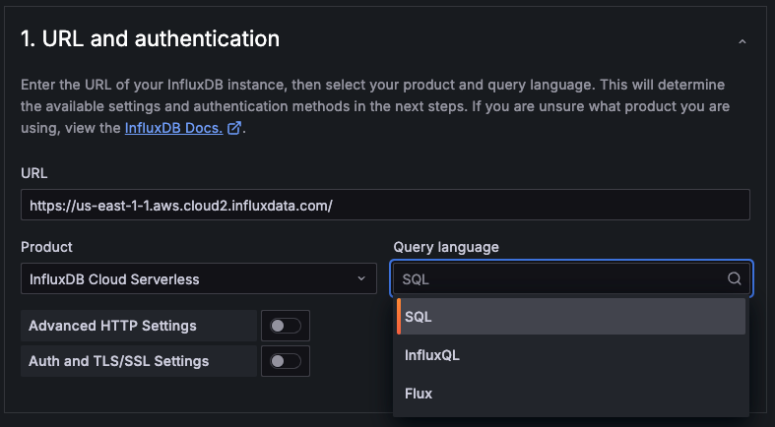Collapse the URL and authentication section chevron
The image size is (775, 427).
742,41
